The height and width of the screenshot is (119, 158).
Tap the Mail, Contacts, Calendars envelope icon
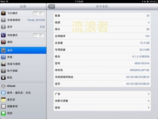3,93
